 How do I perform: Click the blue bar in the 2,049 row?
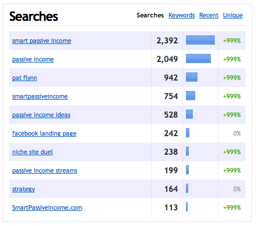[198, 59]
